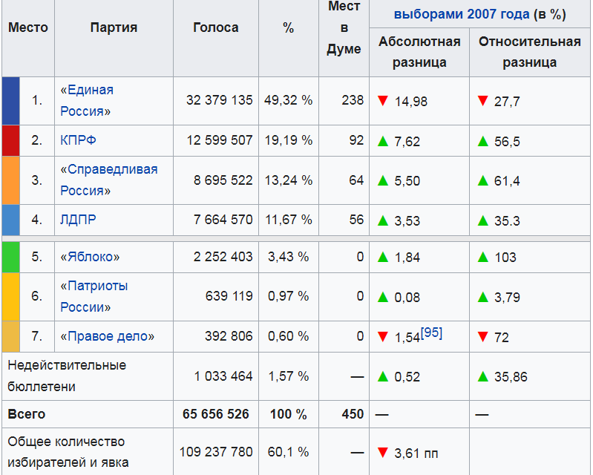Click the Абсолютная разница header
This screenshot has width=593, height=475.
click(x=419, y=52)
